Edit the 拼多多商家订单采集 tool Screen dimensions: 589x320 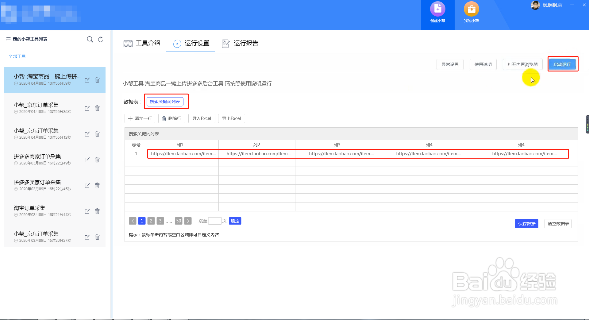[87, 160]
